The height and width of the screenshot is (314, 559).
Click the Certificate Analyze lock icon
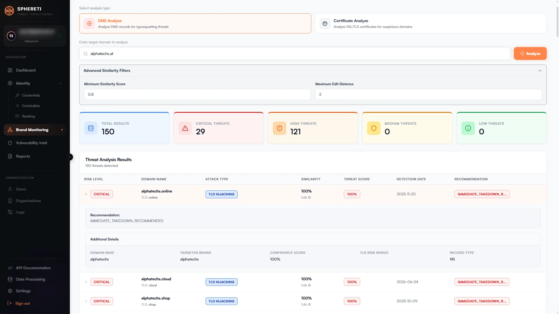point(325,24)
